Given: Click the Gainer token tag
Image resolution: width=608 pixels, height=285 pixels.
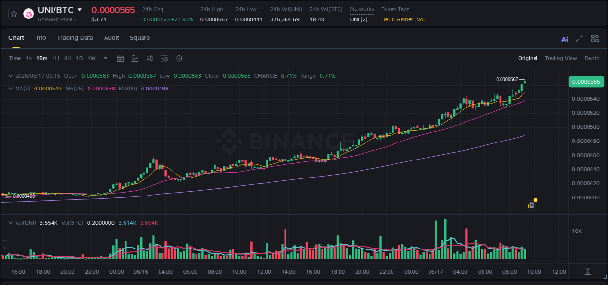Looking at the screenshot, I should pos(405,19).
